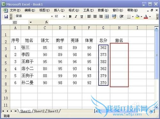This screenshot has width=160, height=119.
Task: Go to first sheet navigation arrow
Action: coord(3,111)
